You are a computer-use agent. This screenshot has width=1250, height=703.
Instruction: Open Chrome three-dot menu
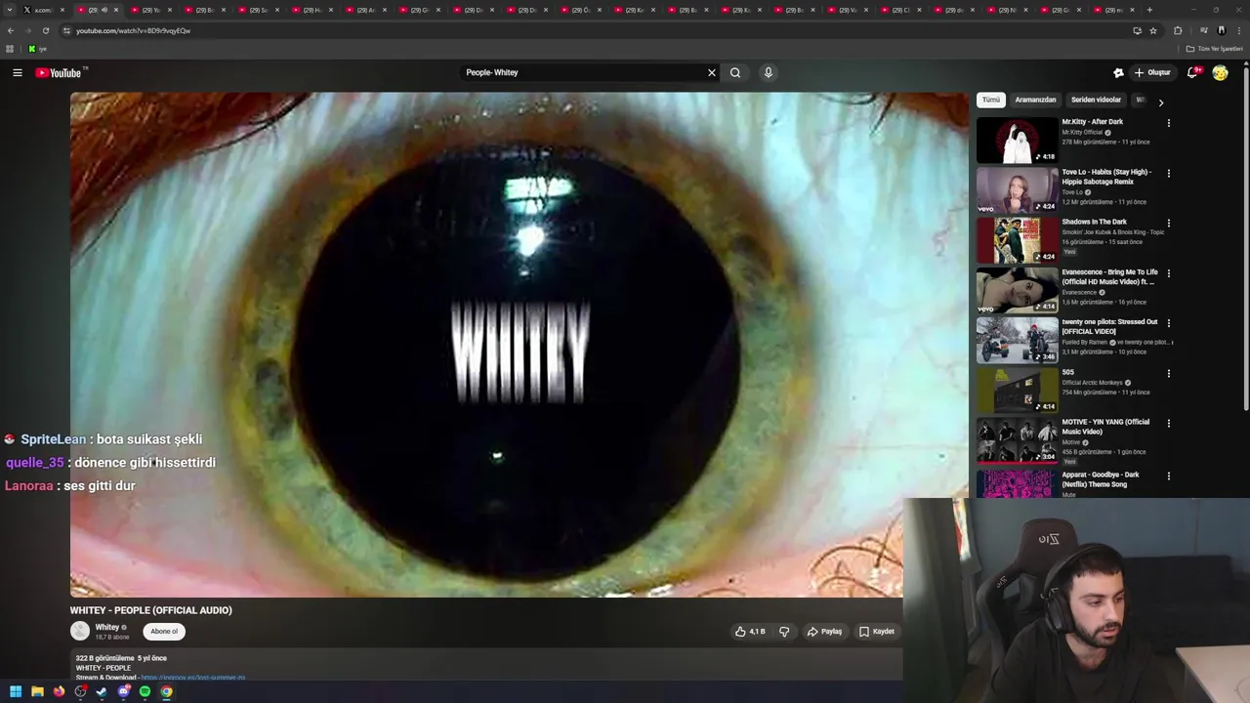(x=1238, y=30)
